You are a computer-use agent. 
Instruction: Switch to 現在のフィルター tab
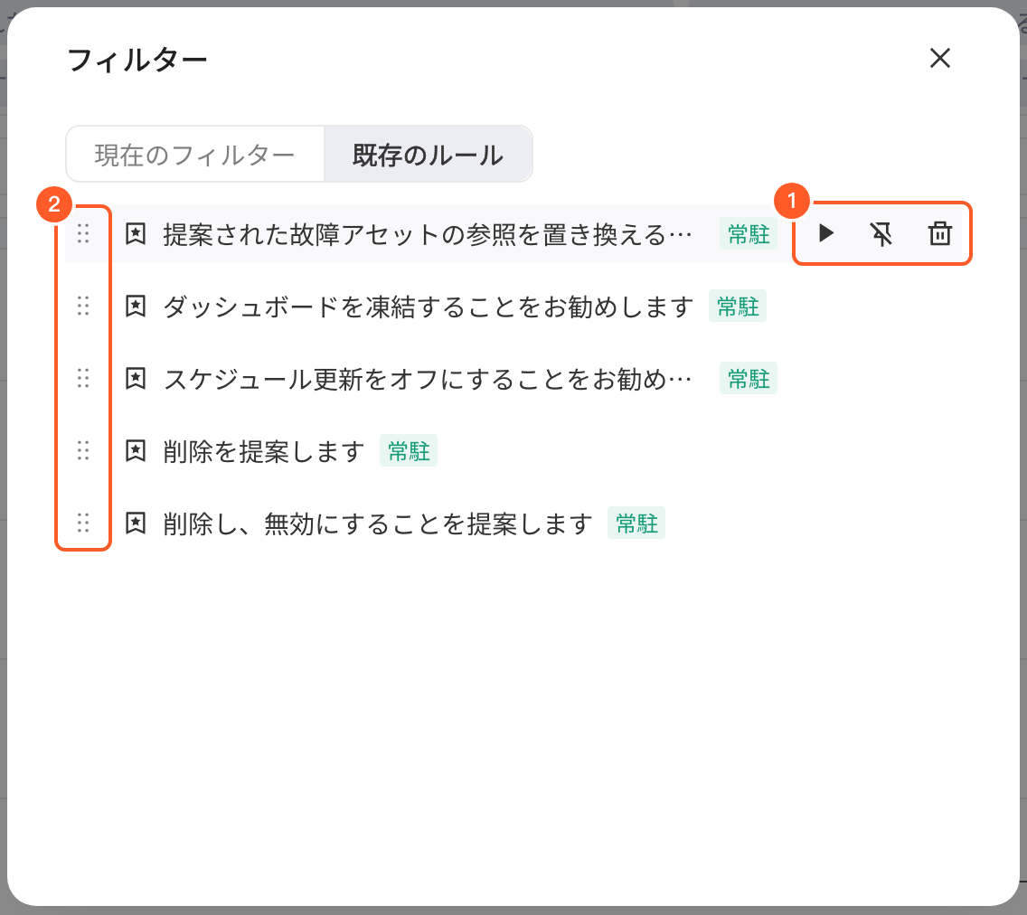(x=195, y=155)
